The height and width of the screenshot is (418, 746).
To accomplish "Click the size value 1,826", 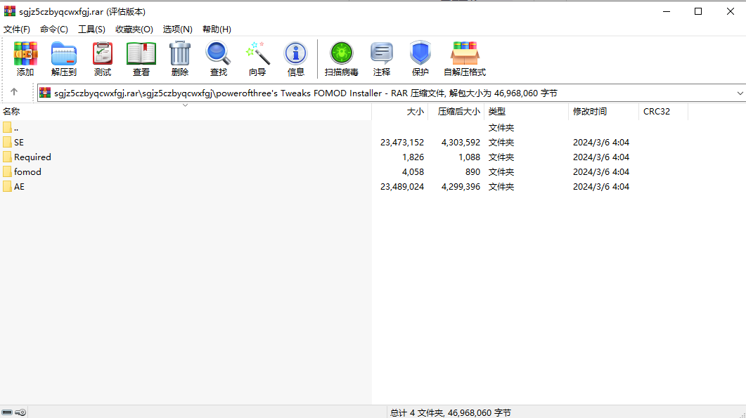I will (413, 157).
